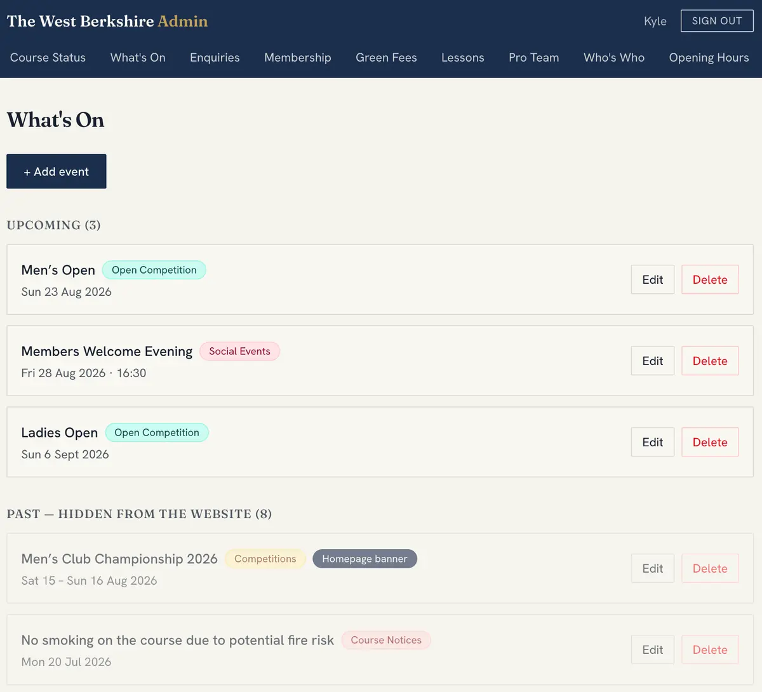Click the Members Welcome Evening title
The image size is (762, 692).
(x=107, y=351)
